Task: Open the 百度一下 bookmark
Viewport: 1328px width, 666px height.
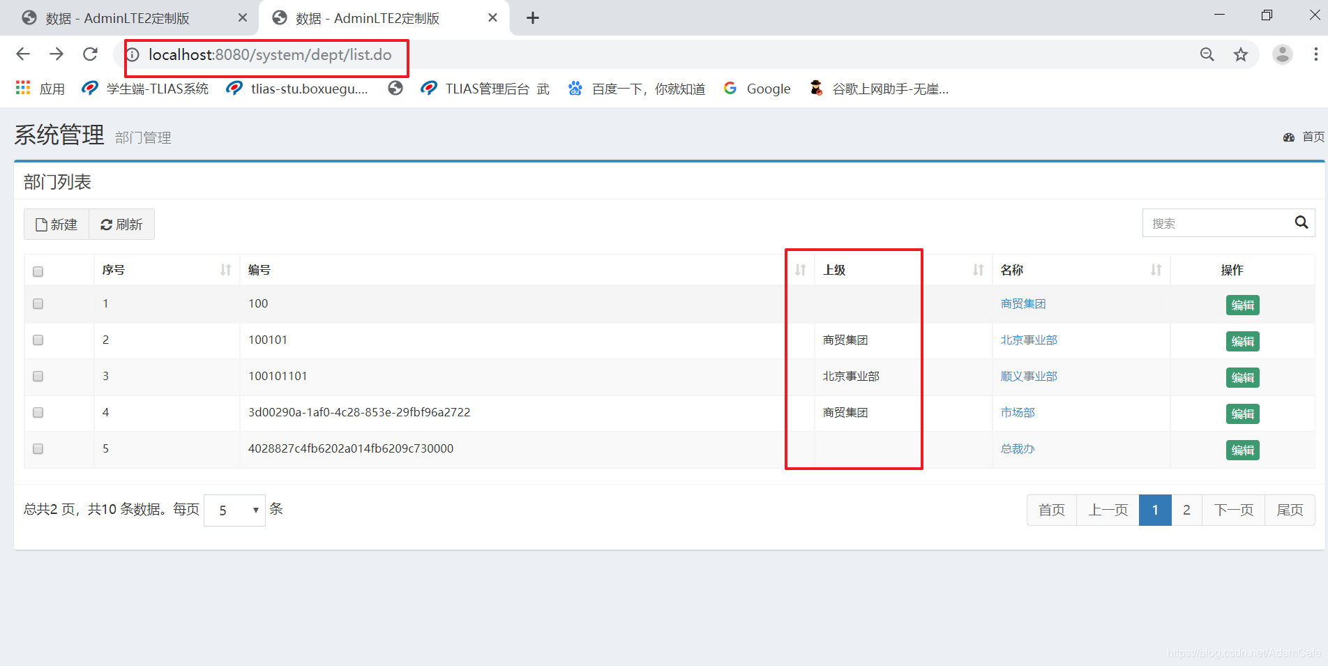Action: 636,89
